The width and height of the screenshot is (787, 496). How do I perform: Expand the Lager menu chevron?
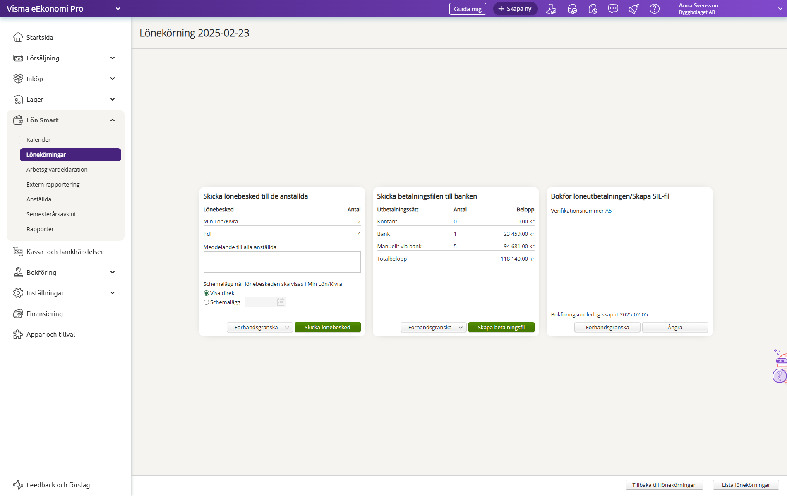[113, 99]
